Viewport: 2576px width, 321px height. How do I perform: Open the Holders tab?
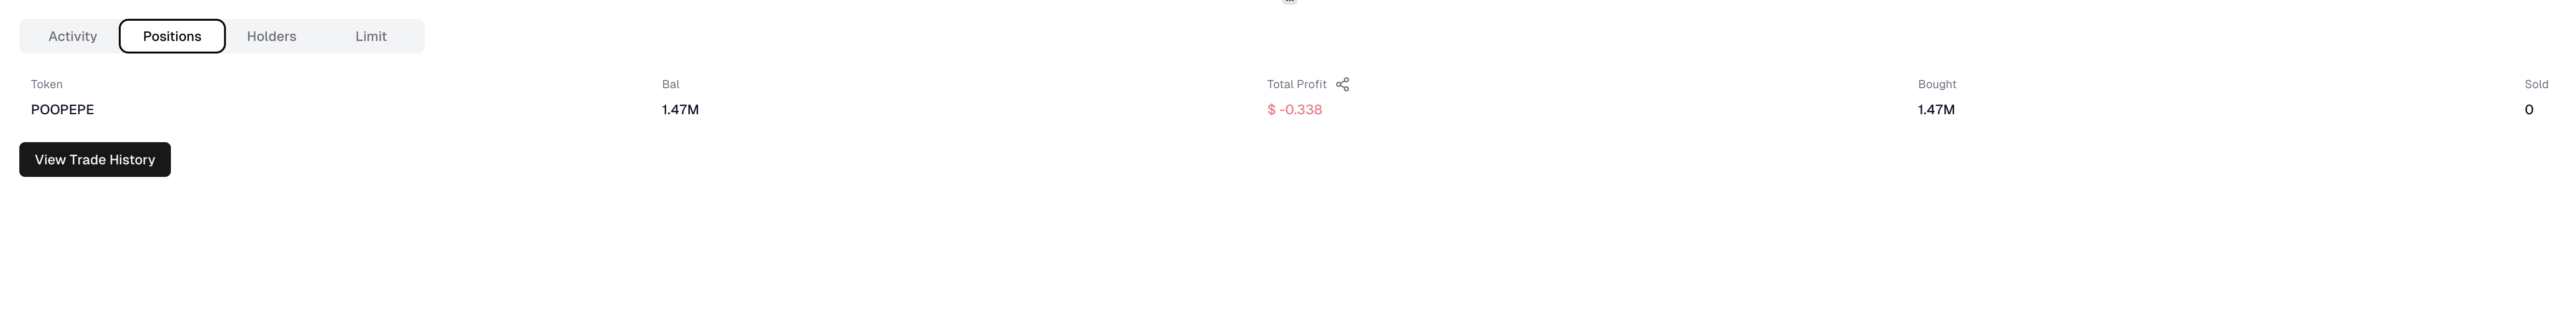(x=271, y=36)
